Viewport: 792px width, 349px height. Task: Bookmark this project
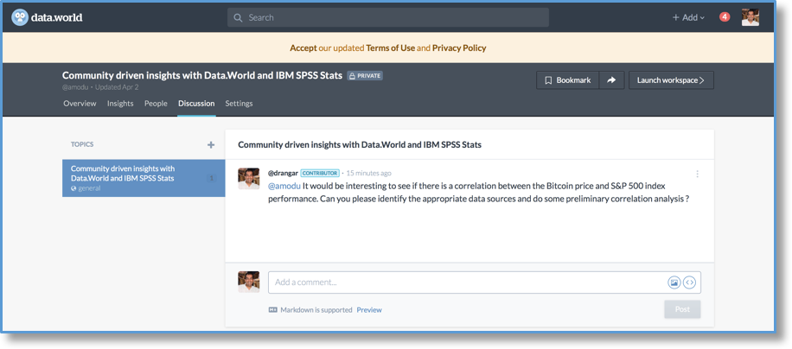568,80
